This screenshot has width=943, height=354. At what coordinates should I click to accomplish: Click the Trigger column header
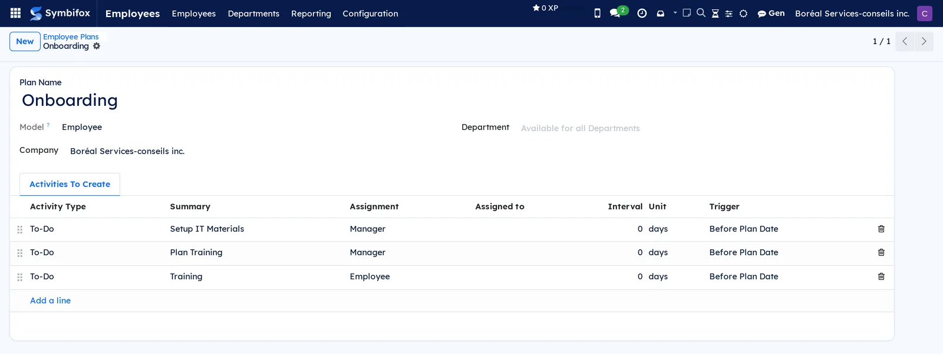724,206
